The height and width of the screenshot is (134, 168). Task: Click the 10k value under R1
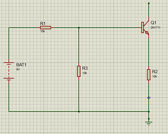43,31
